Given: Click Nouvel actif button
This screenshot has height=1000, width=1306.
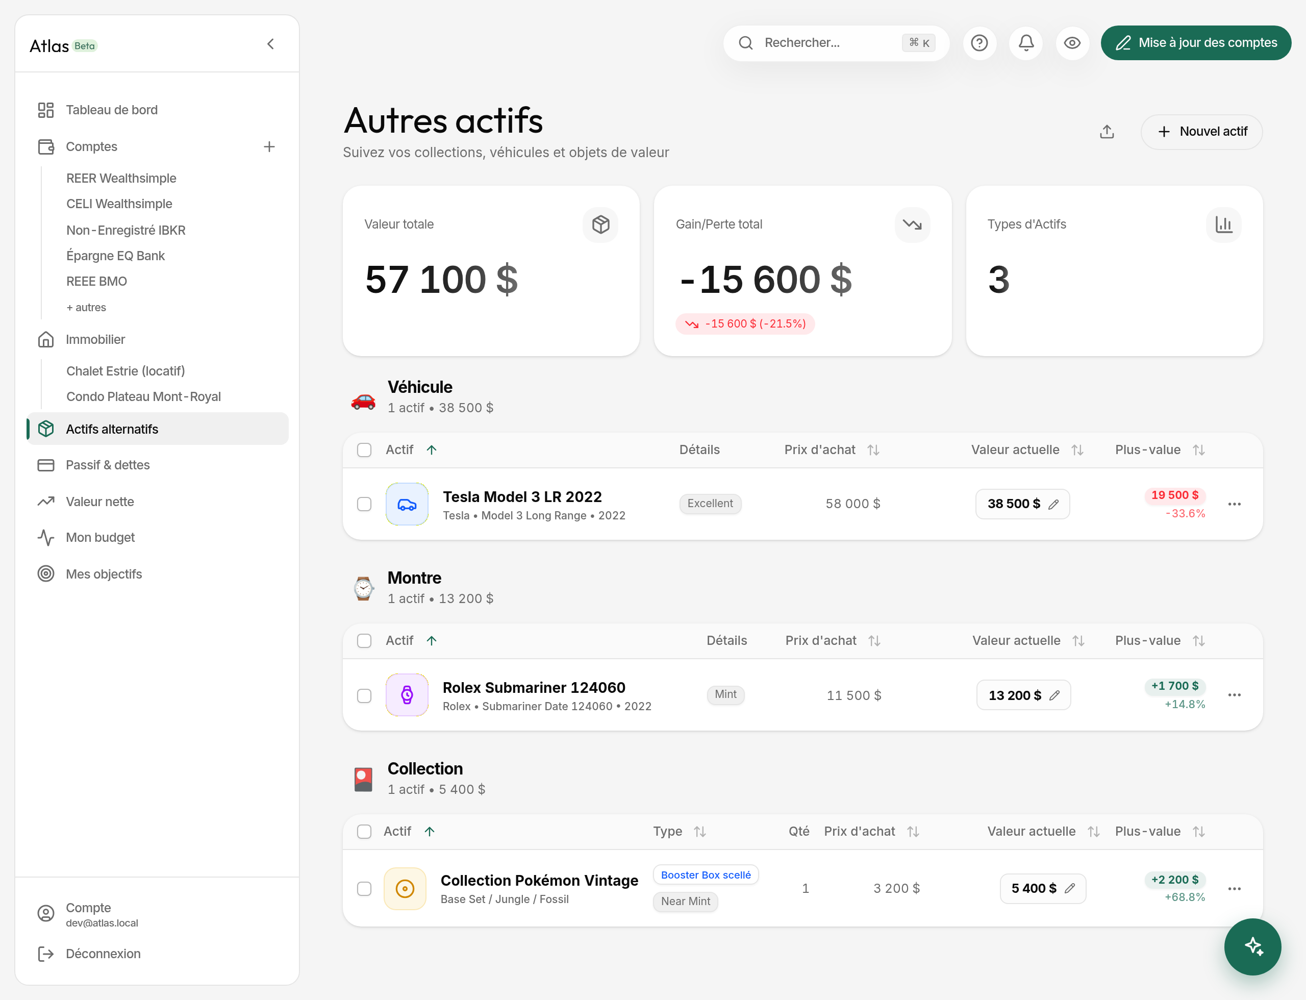Looking at the screenshot, I should 1201,132.
